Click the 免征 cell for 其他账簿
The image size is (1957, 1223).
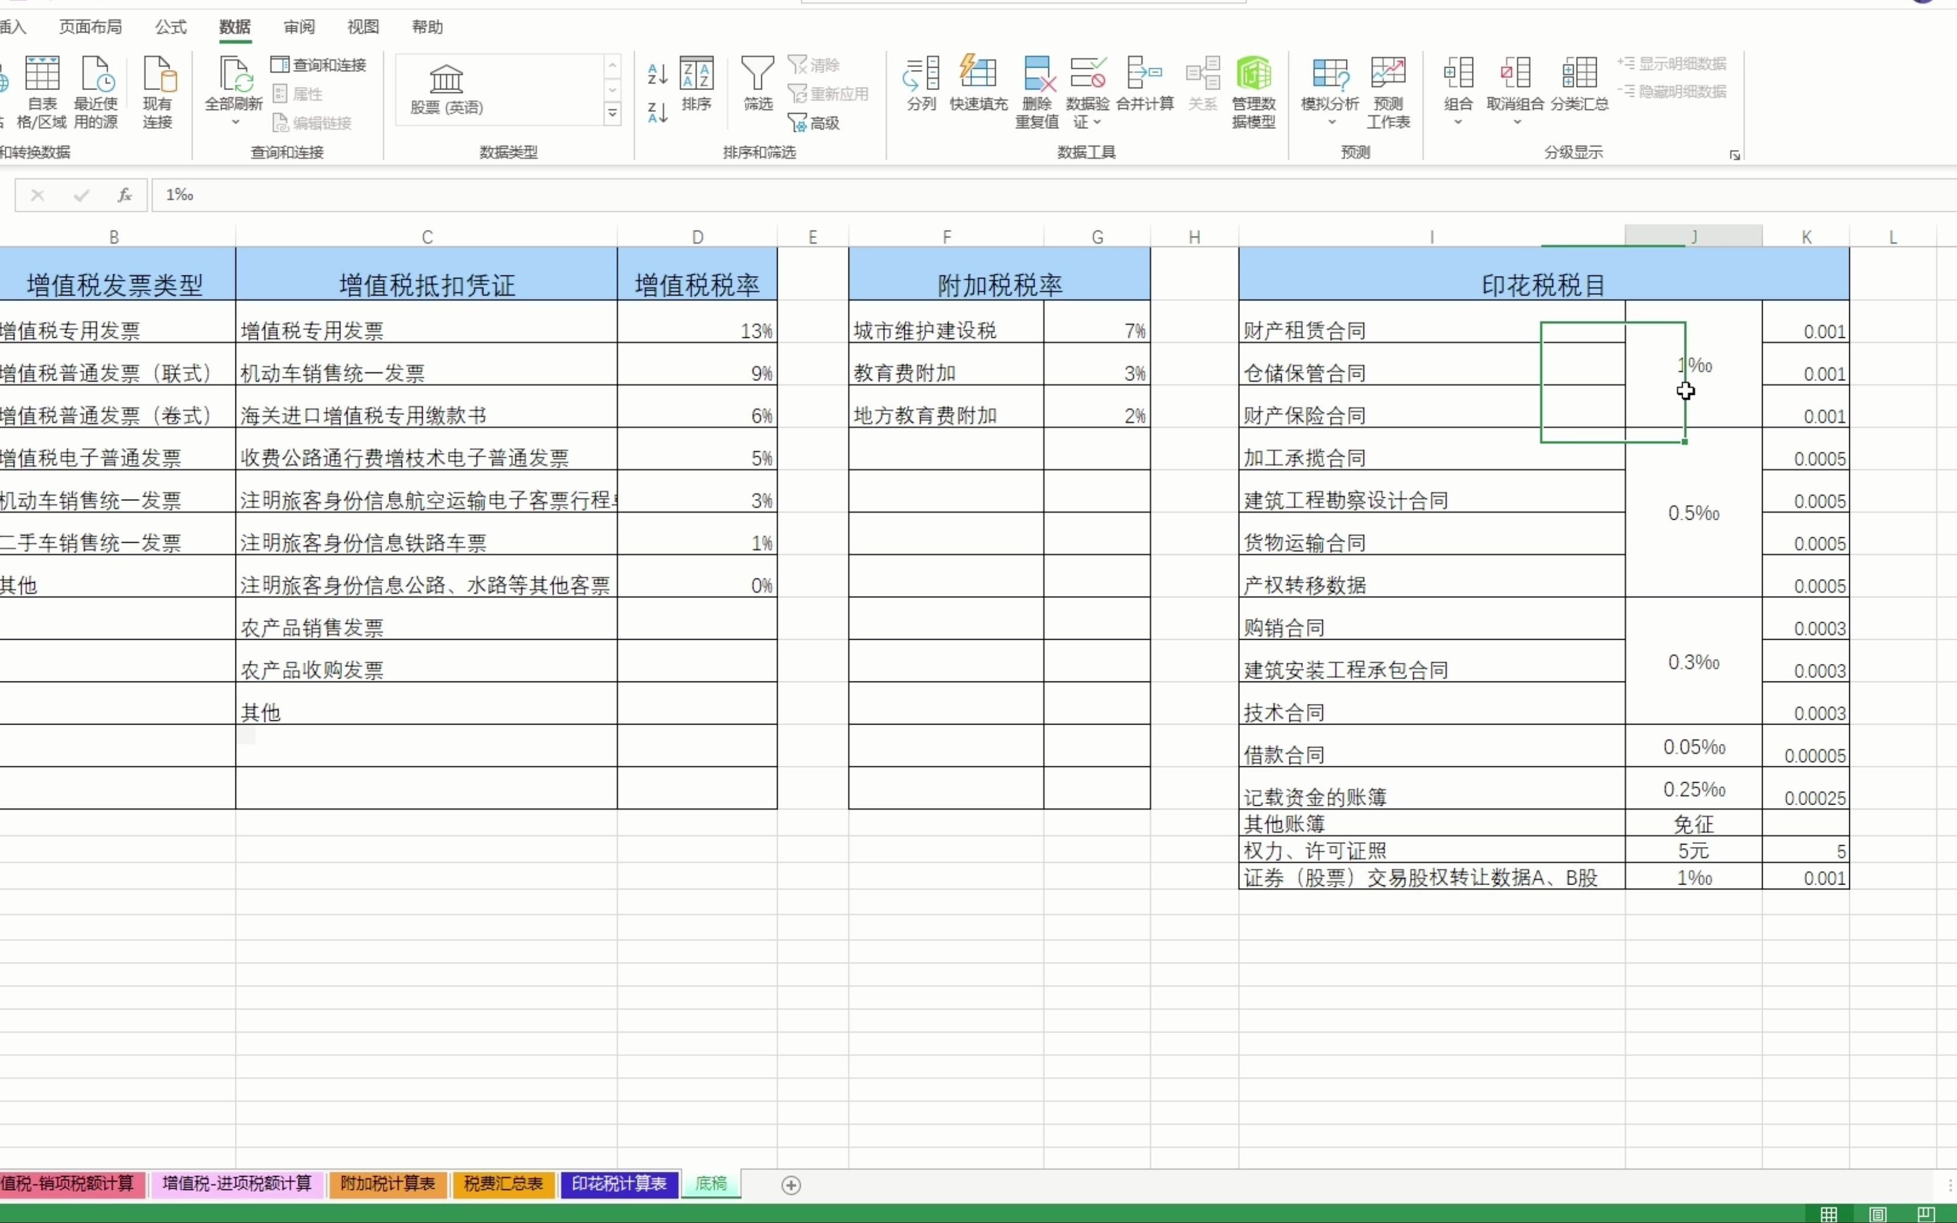[1693, 823]
